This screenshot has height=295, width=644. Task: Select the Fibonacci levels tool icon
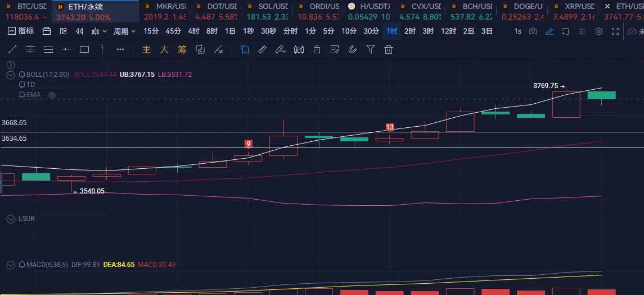[x=30, y=49]
